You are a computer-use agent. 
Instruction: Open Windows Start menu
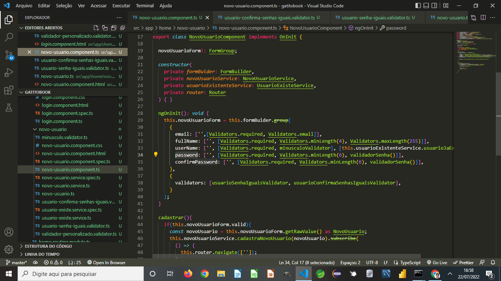9,274
